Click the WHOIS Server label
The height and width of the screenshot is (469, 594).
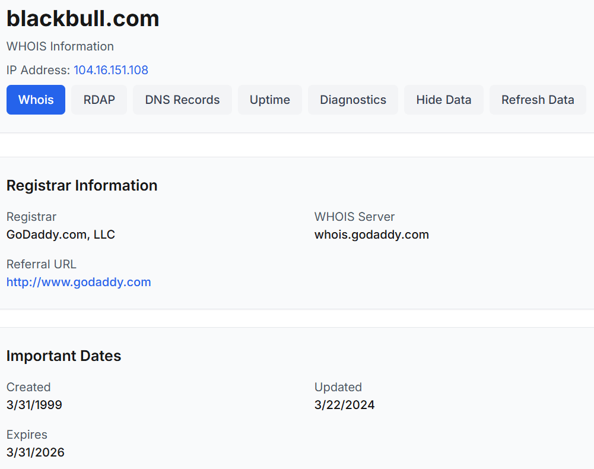pos(354,217)
